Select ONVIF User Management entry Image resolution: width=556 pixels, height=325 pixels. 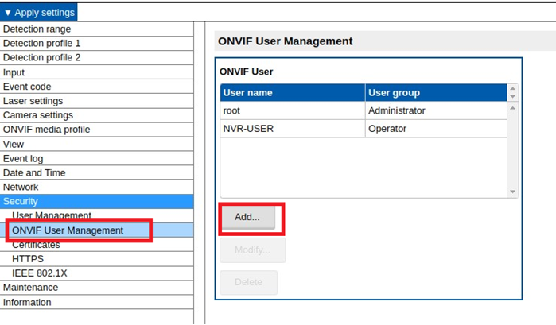tap(68, 230)
